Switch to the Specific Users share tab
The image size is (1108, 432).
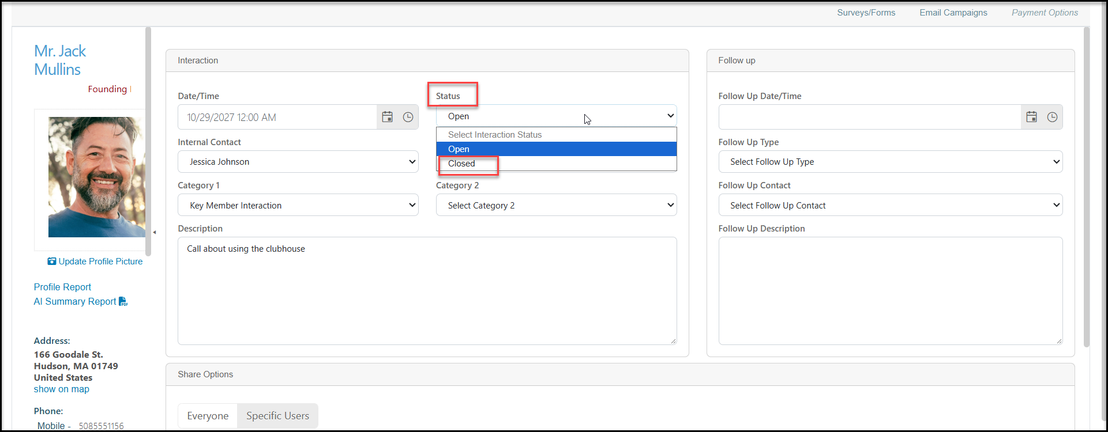[x=277, y=416]
